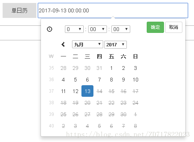Expand the year dropdown showing 2017

[x=116, y=44]
